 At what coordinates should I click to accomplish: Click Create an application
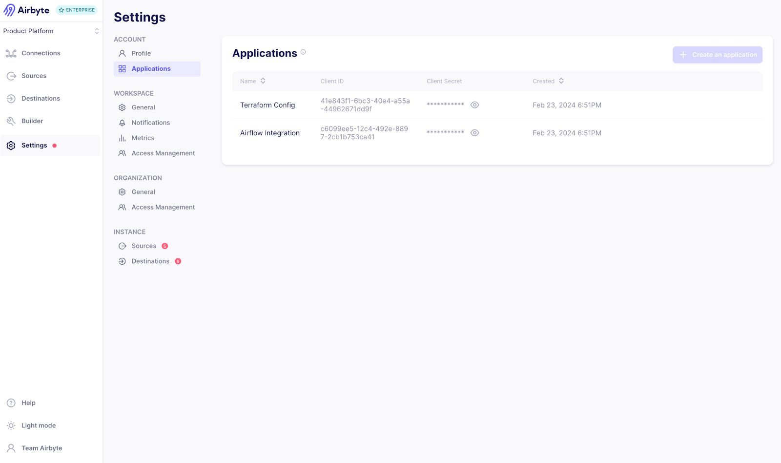[717, 55]
